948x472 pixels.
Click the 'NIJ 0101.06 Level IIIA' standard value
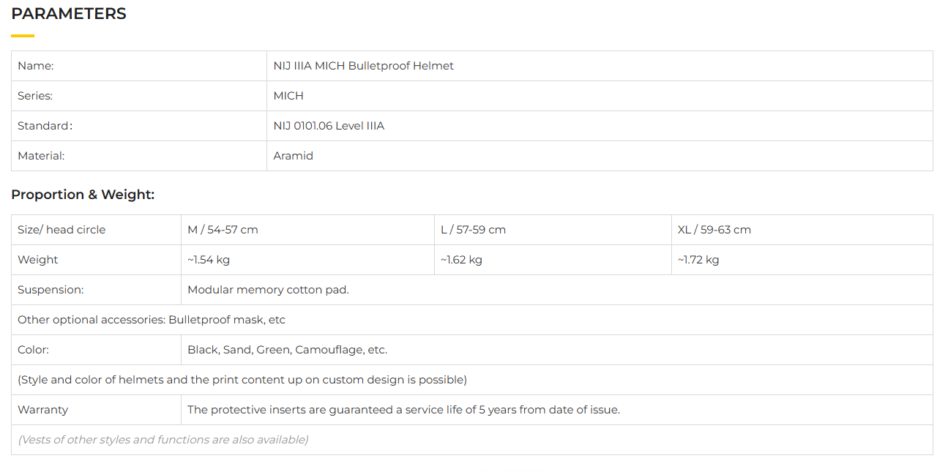(x=329, y=126)
